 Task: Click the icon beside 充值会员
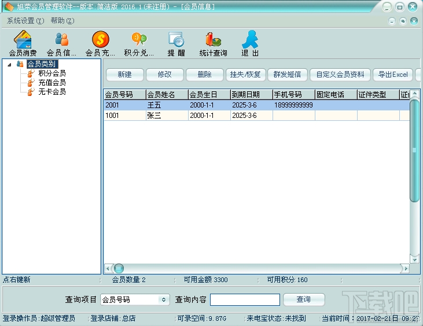[x=31, y=82]
